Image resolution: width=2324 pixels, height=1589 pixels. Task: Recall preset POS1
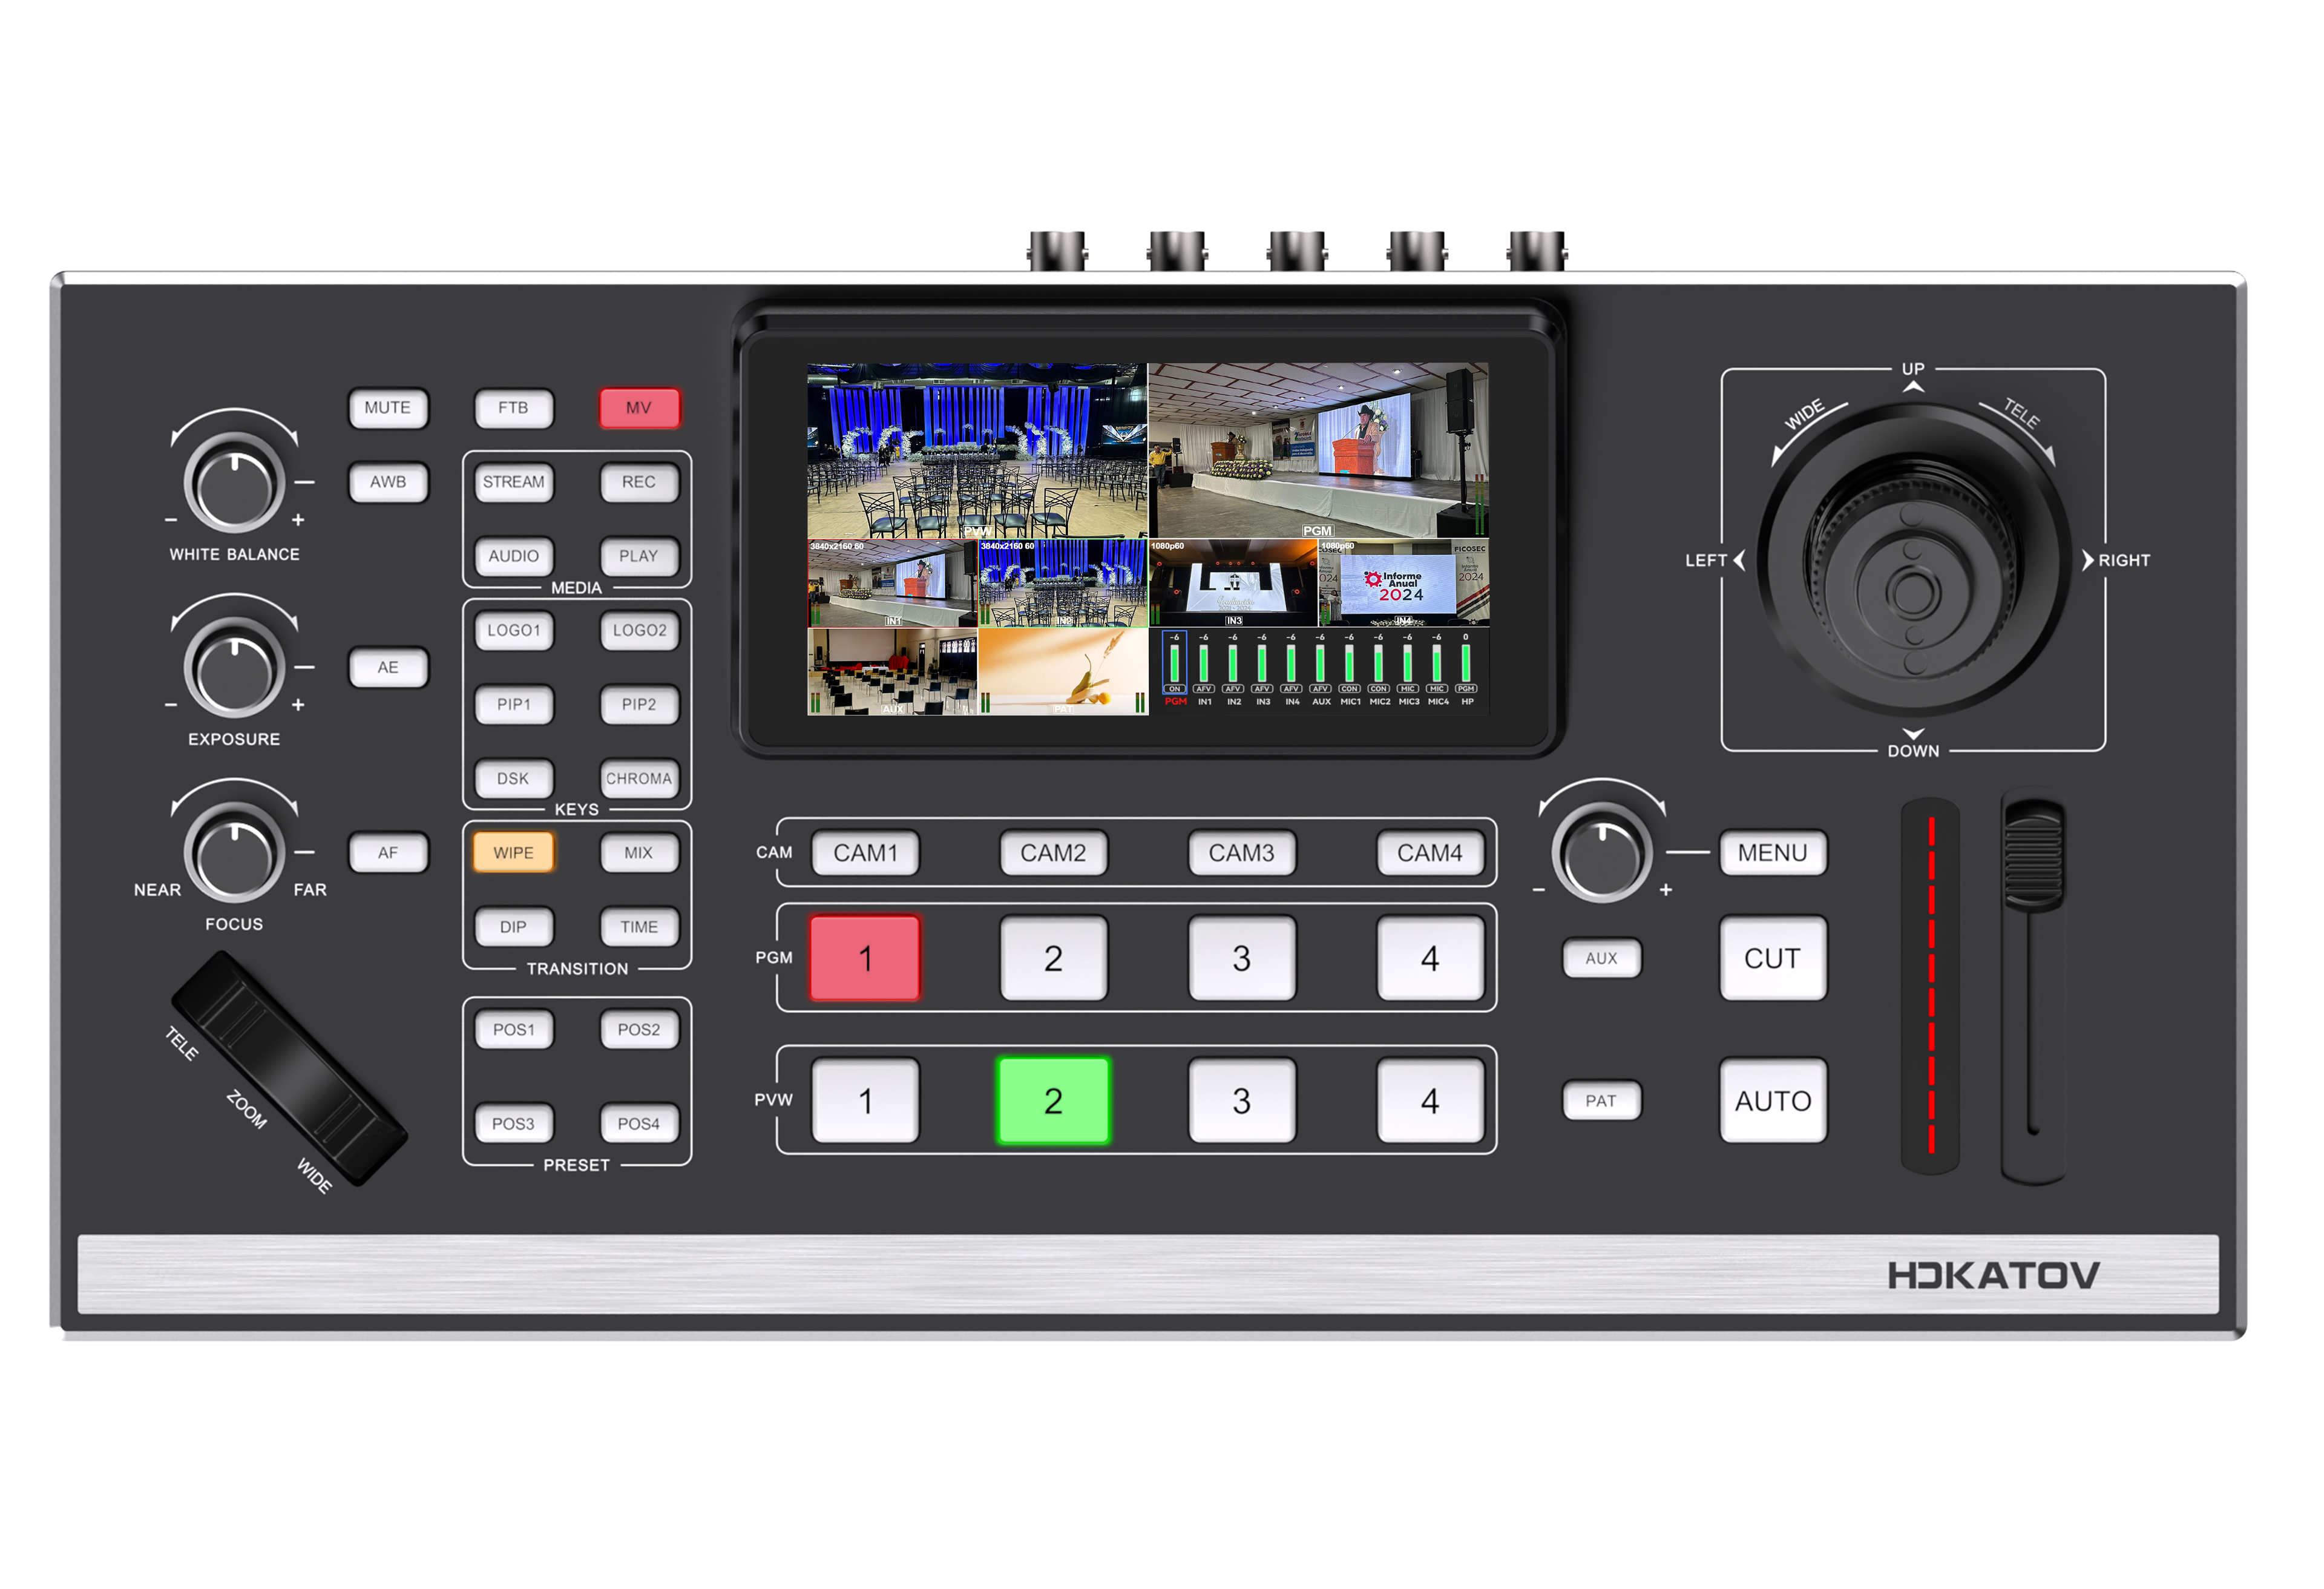point(513,1029)
